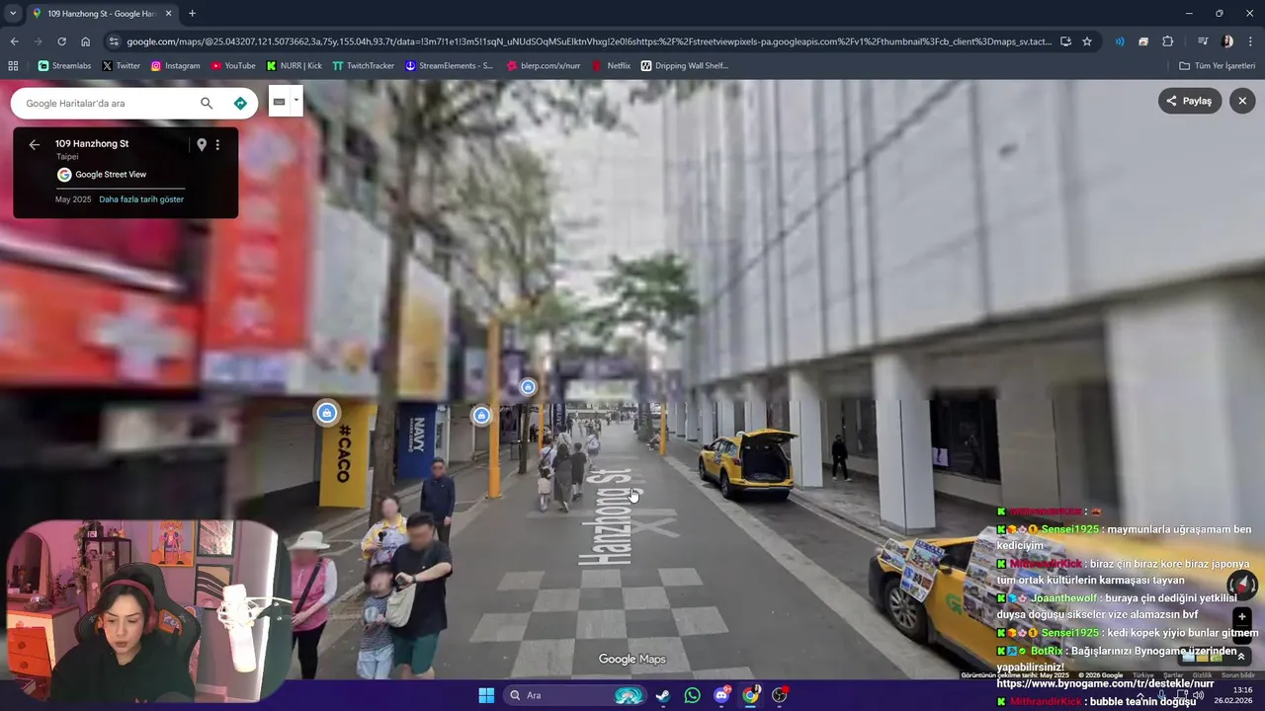Open the Twitter bookmark
Screen dimensions: 1265x711
[122, 66]
